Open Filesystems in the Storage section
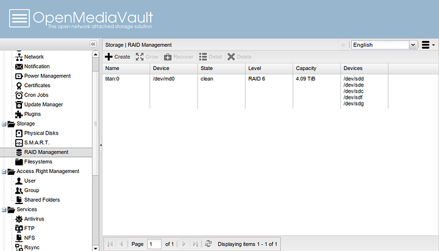 click(38, 161)
